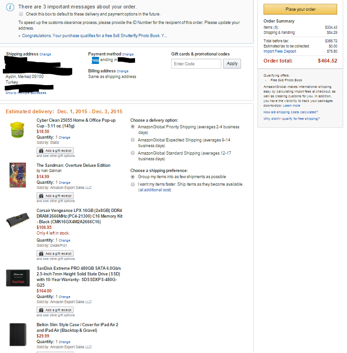Click the info icon beside important messages
This screenshot has height=353, width=347.
10,7
